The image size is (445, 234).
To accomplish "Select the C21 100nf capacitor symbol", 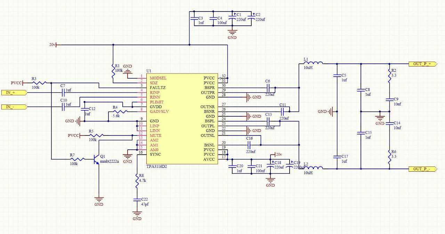I will (251, 166).
